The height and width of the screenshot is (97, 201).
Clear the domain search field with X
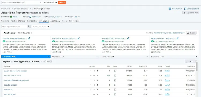[41, 3]
